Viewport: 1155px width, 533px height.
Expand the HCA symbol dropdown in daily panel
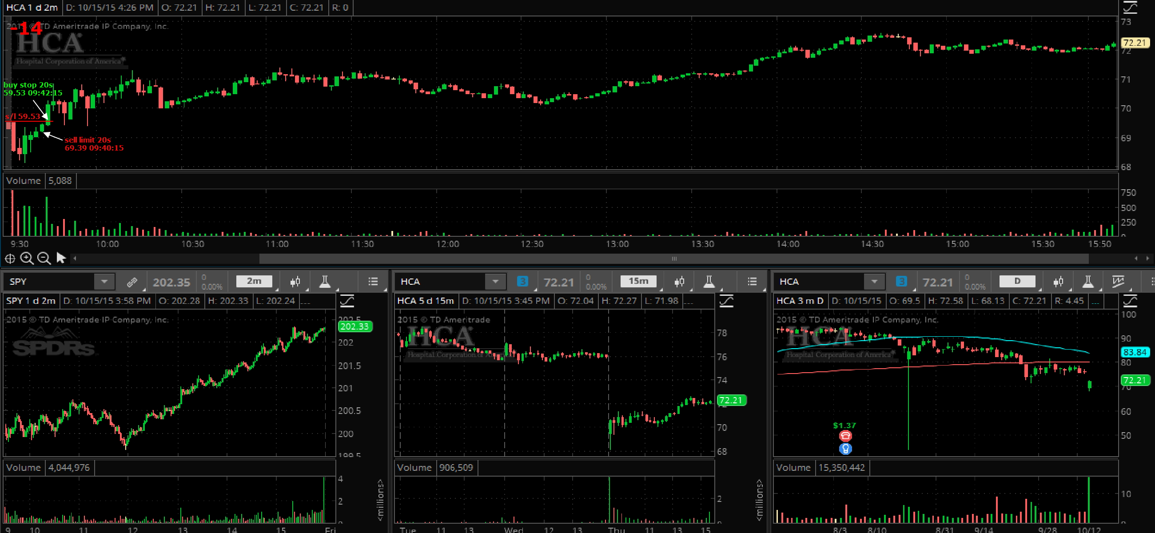point(874,282)
